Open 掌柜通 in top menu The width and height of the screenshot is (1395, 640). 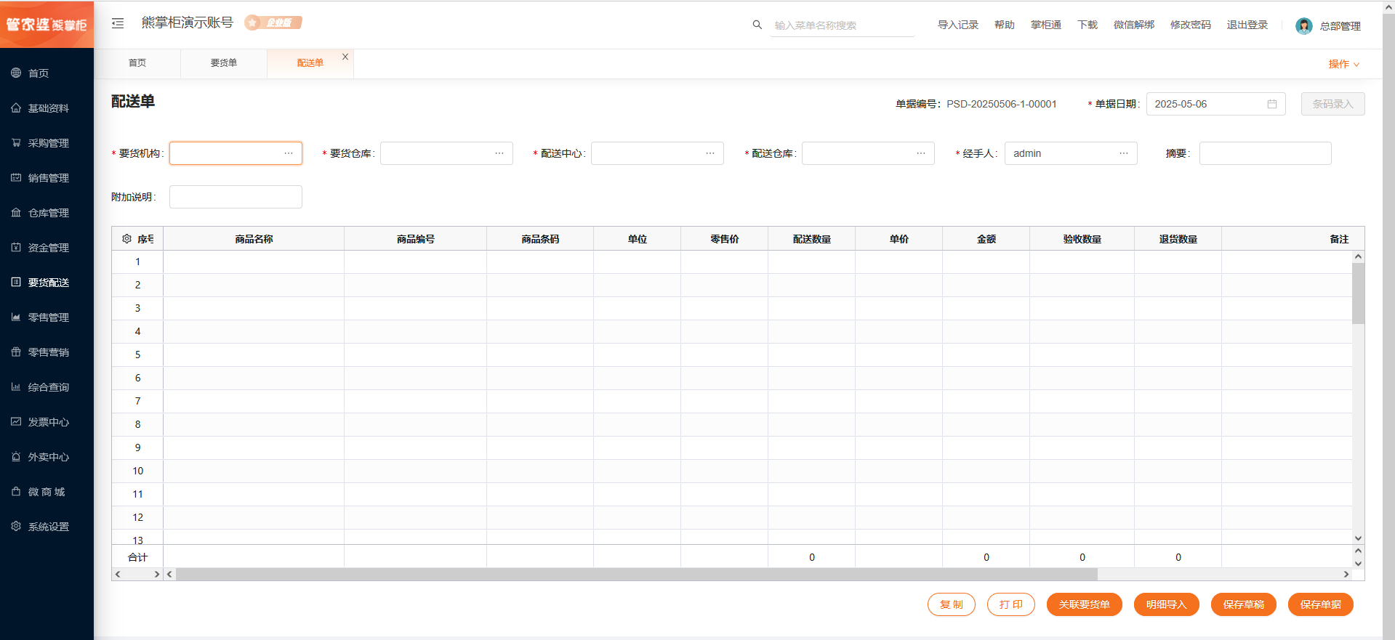click(1046, 25)
